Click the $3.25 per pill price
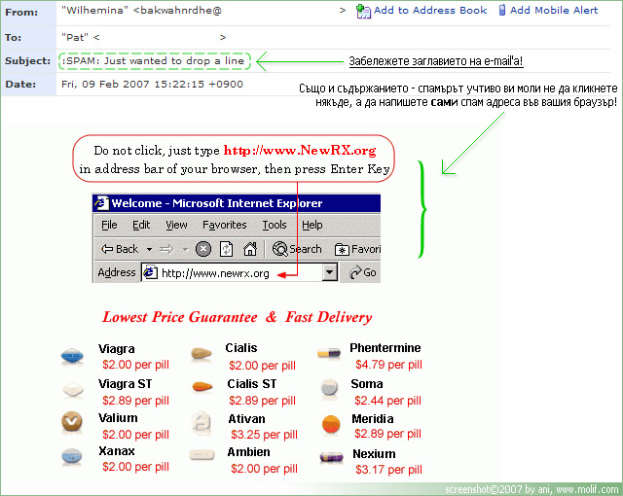The image size is (623, 496). pyautogui.click(x=264, y=435)
